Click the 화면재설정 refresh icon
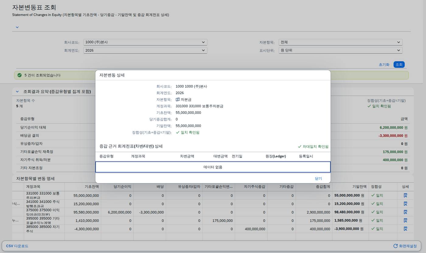 (x=395, y=246)
